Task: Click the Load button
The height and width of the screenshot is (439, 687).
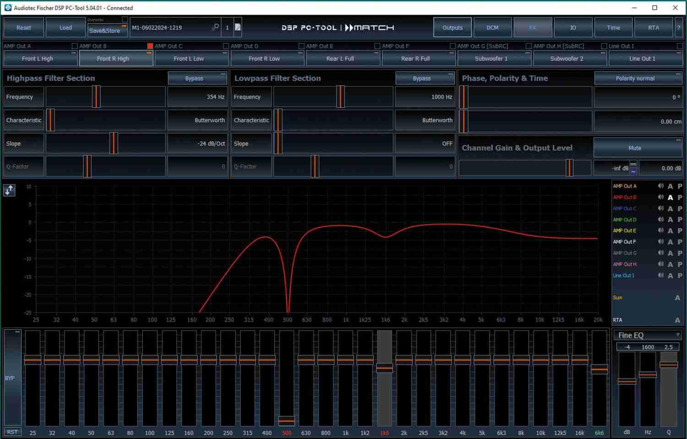Action: 66,27
